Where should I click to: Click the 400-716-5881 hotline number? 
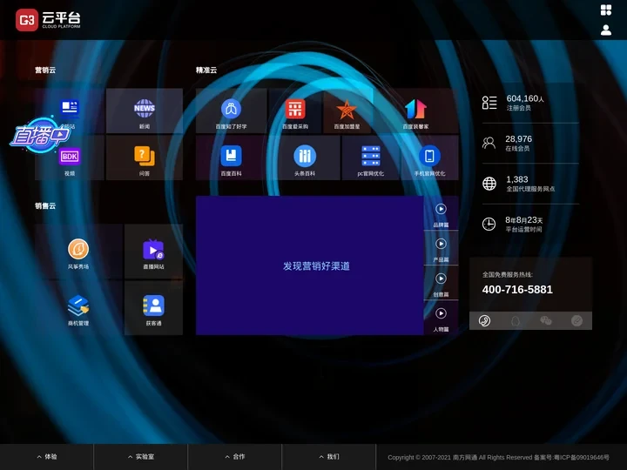517,289
